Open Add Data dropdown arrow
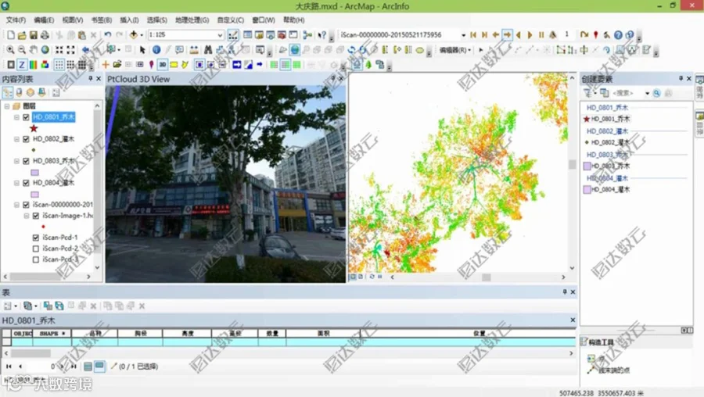The image size is (704, 397). click(142, 35)
